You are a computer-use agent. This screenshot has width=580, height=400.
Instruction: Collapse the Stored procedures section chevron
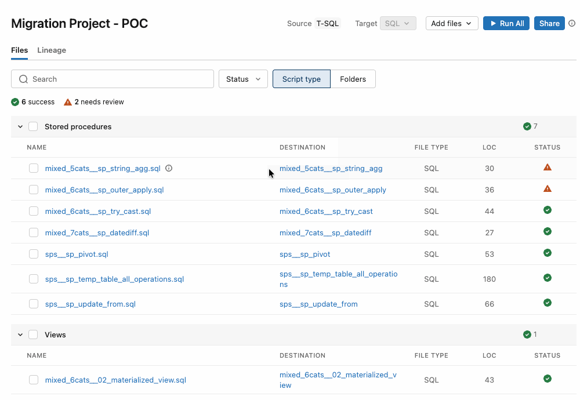coord(20,126)
